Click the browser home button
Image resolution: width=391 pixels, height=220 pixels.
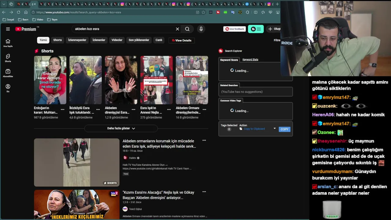(x=26, y=12)
